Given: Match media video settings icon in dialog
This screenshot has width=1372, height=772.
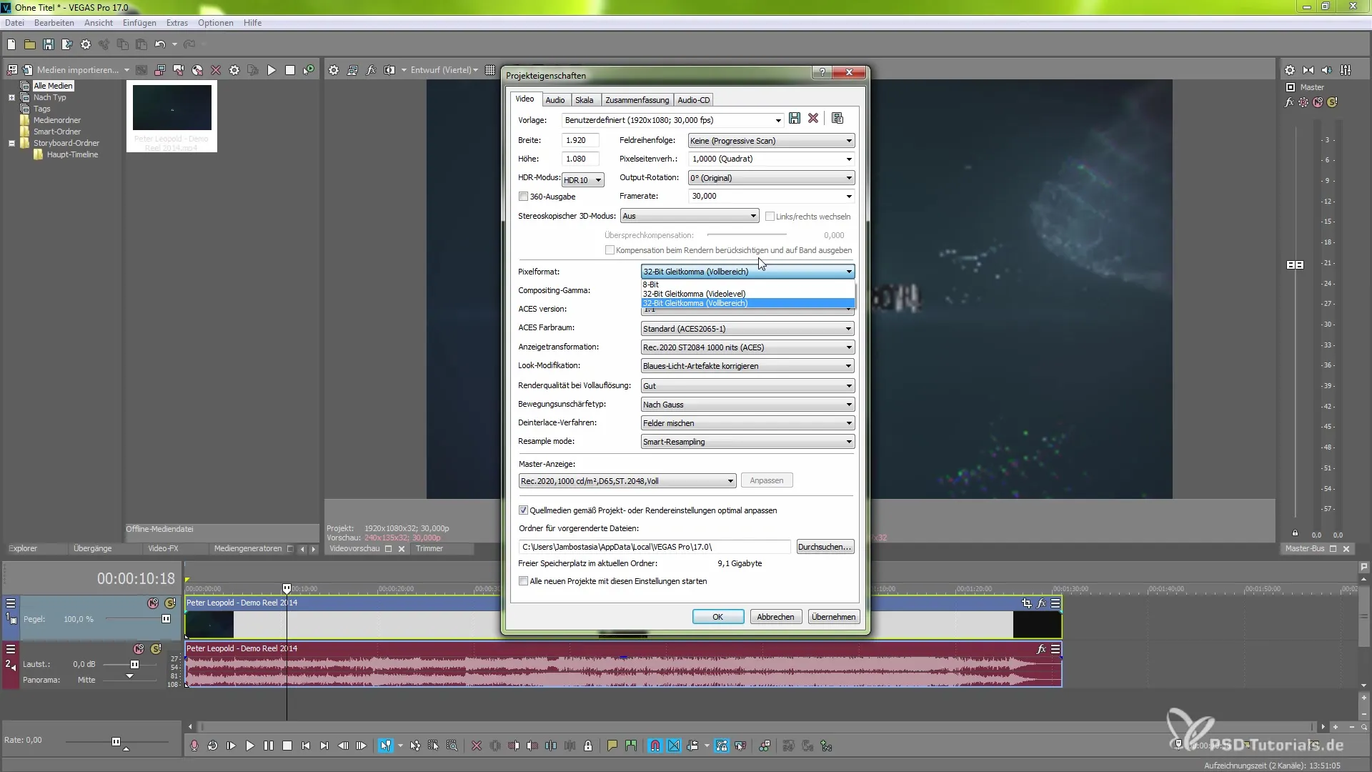Looking at the screenshot, I should click(x=837, y=119).
